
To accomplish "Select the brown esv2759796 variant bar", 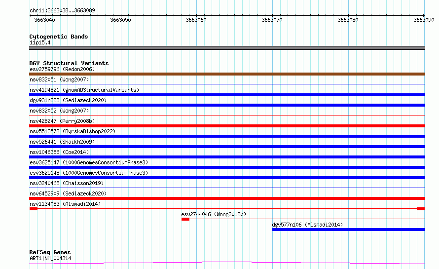I will click(x=227, y=74).
